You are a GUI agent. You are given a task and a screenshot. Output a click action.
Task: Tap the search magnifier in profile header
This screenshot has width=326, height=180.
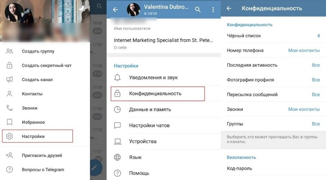coord(198,9)
